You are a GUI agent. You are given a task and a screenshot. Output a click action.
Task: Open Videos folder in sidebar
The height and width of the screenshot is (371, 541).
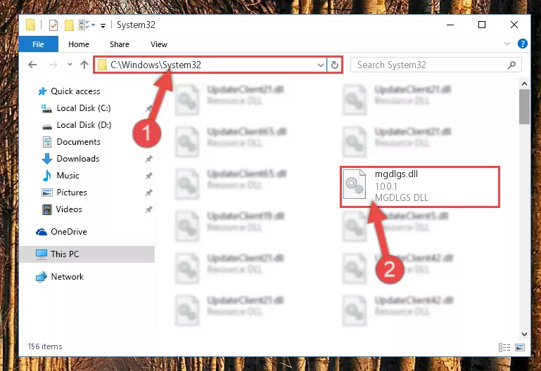pos(62,209)
